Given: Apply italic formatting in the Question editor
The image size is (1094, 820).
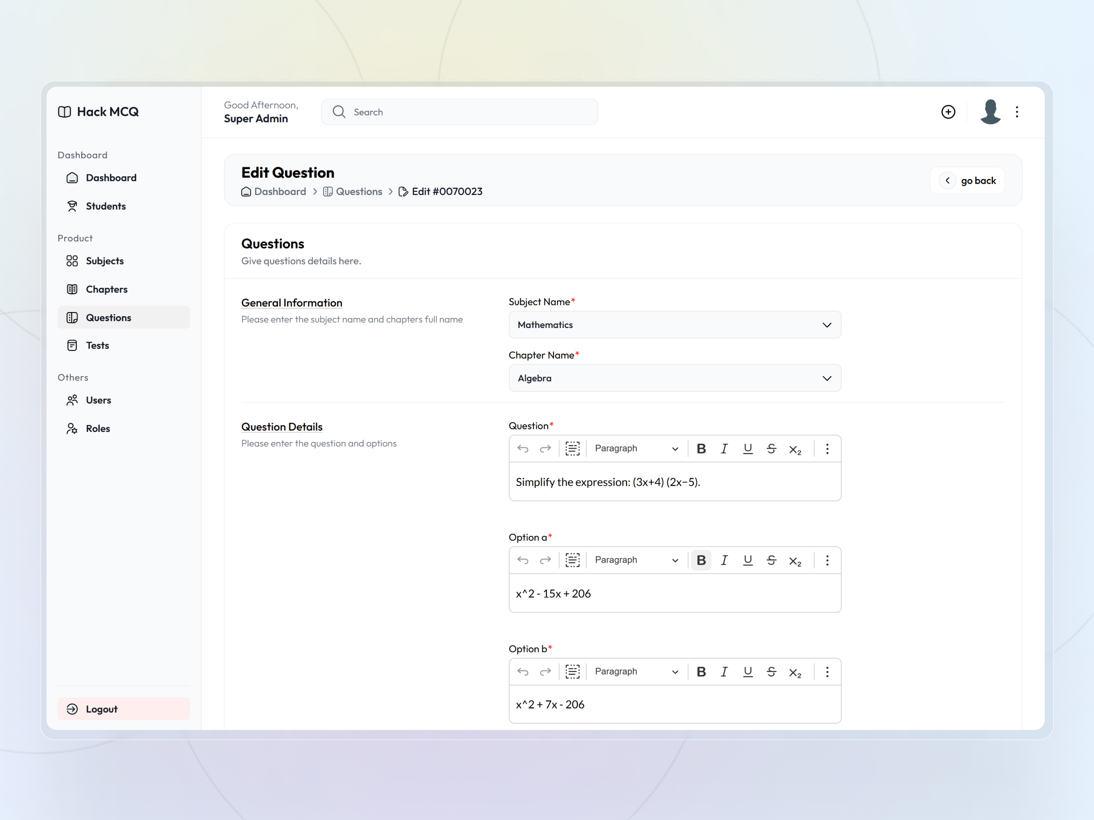Looking at the screenshot, I should tap(724, 448).
